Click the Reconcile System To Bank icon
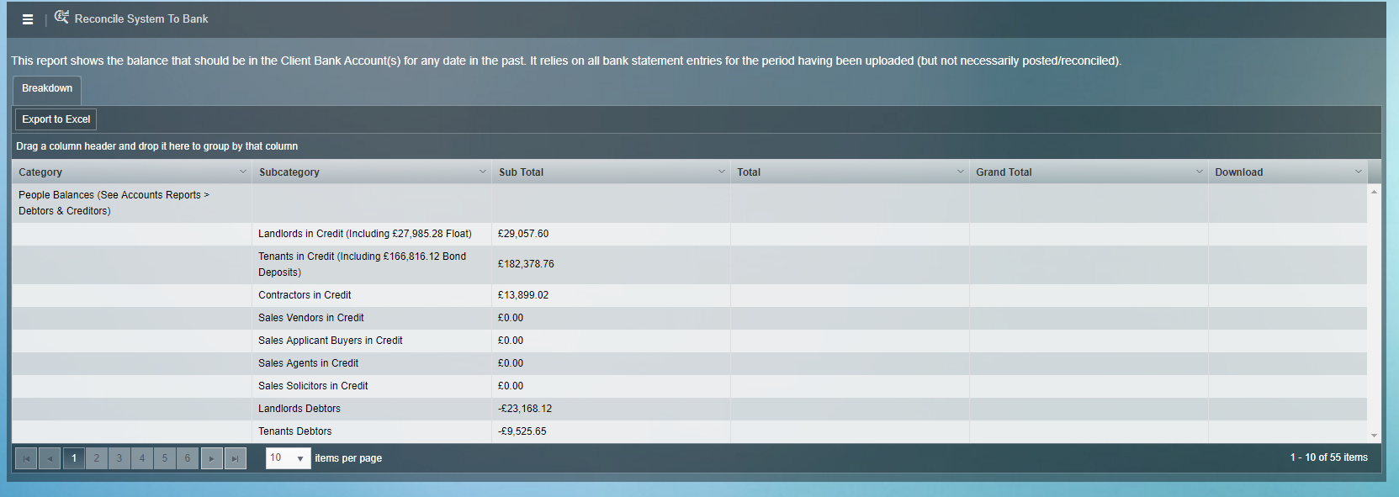This screenshot has width=1399, height=497. pos(61,18)
